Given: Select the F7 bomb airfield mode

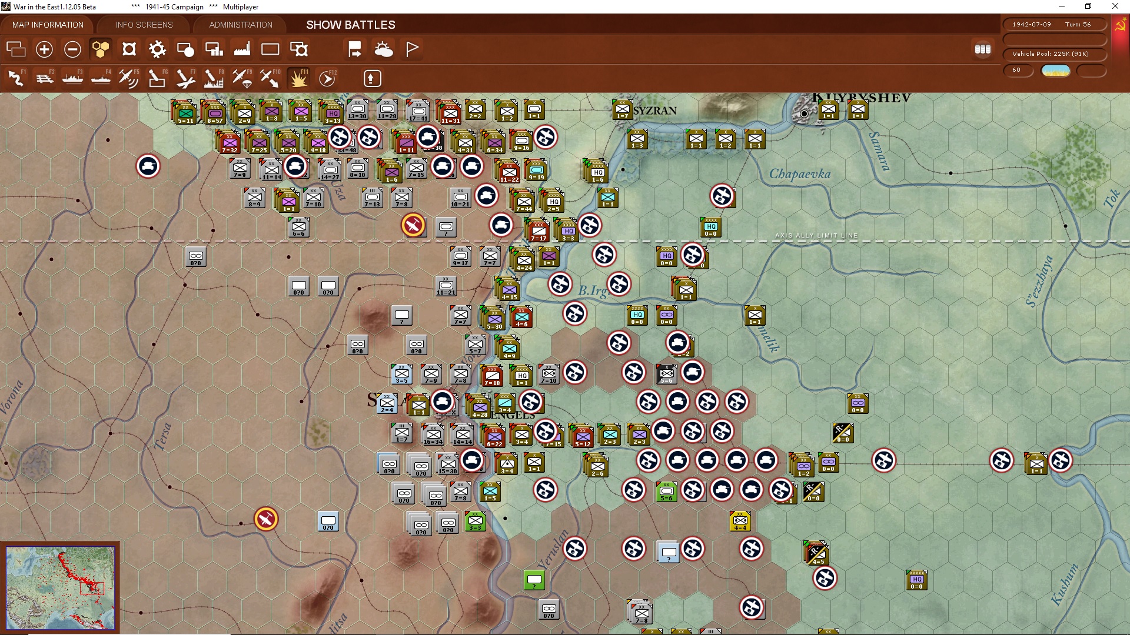Looking at the screenshot, I should (x=185, y=78).
